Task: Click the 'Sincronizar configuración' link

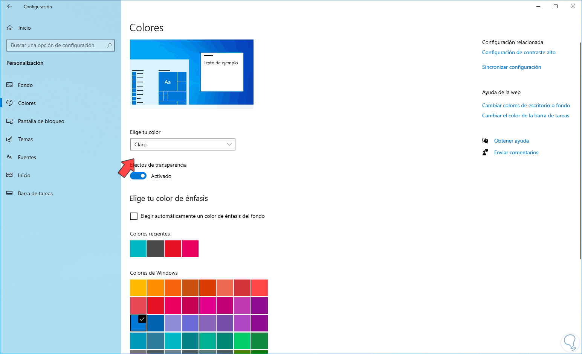Action: click(x=511, y=67)
